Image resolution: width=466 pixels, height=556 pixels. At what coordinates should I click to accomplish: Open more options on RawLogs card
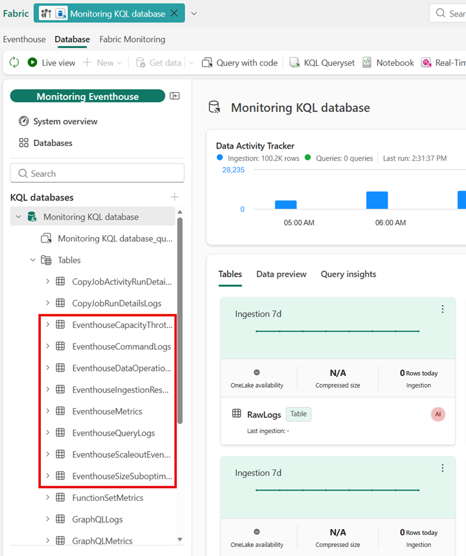[442, 309]
